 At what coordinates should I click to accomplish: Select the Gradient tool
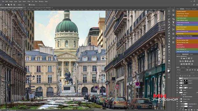(x=169, y=41)
